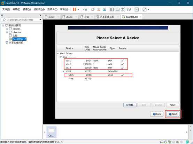Click the stretch guest display icon

coord(145,9)
